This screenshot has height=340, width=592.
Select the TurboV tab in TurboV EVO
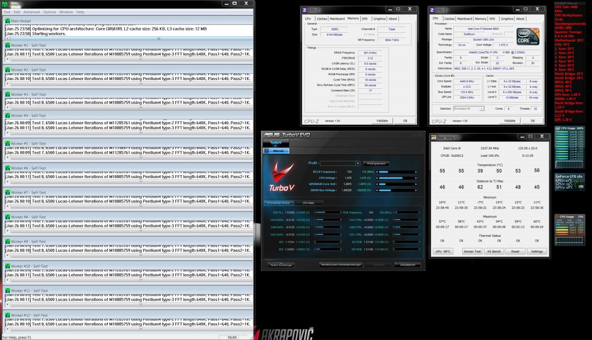point(276,143)
